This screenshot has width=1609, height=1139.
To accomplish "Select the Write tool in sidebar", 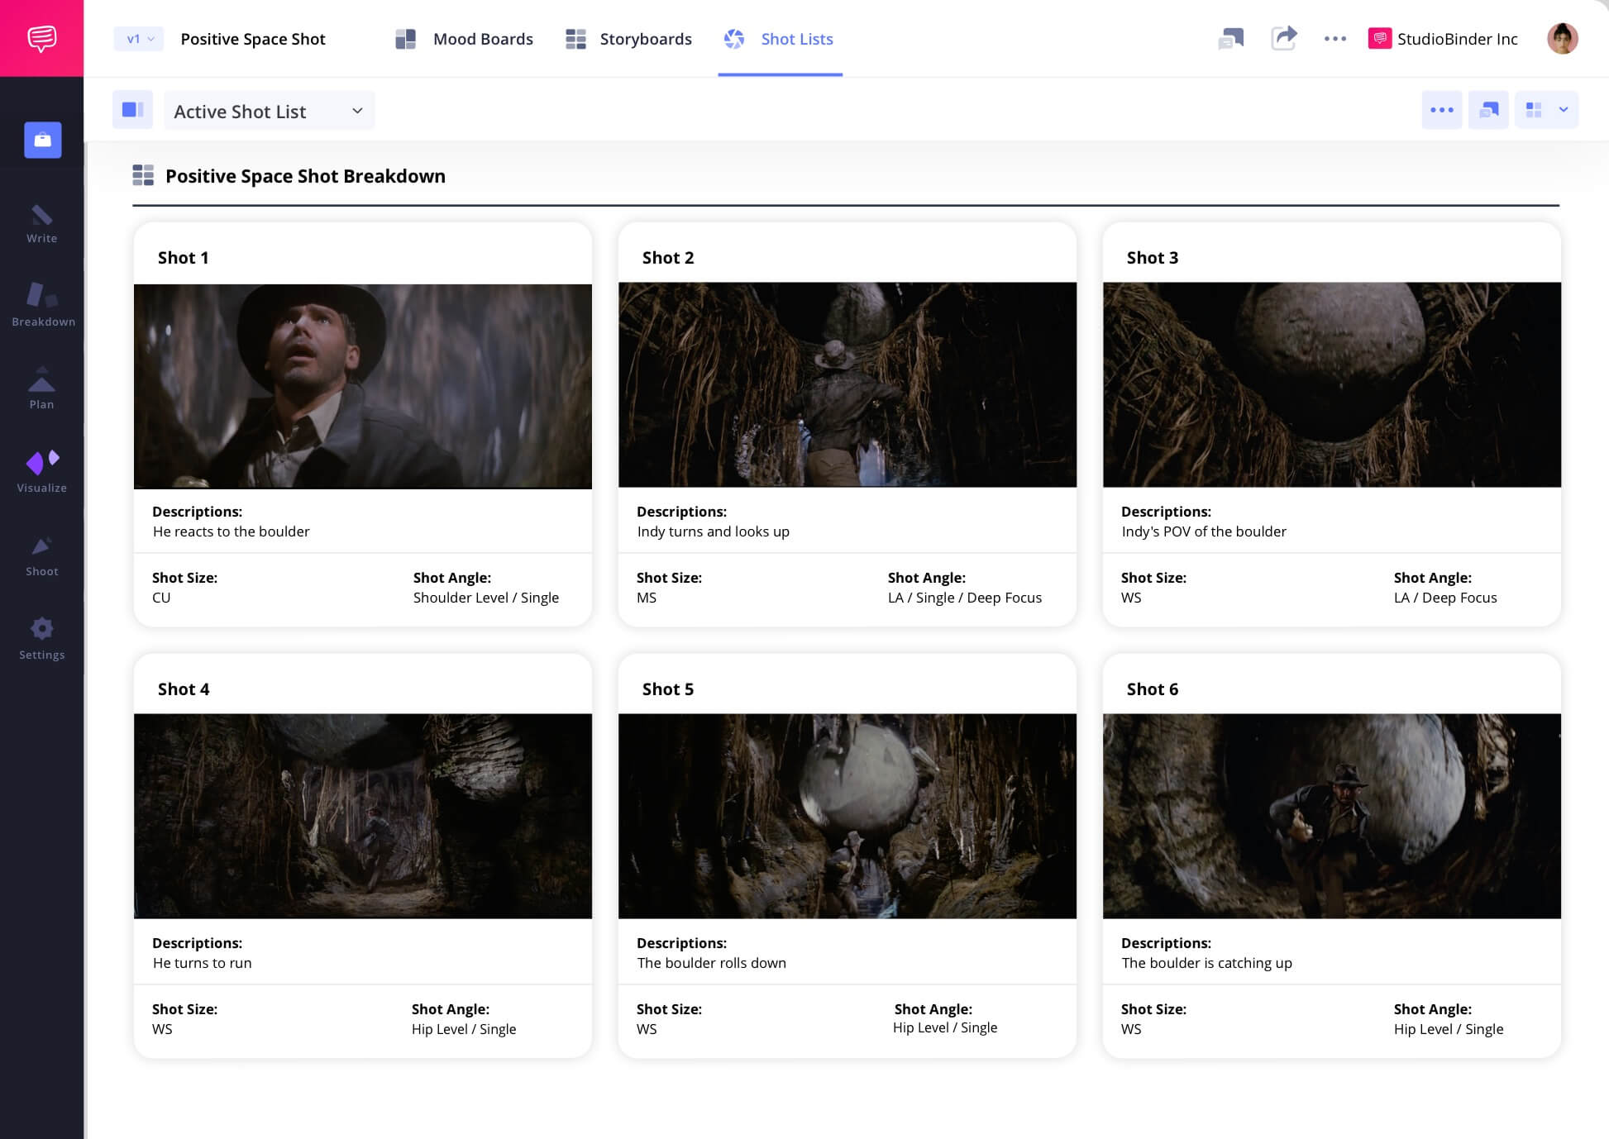I will (x=41, y=223).
